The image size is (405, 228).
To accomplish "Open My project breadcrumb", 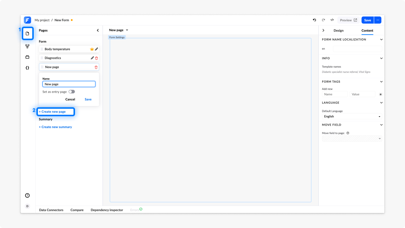I will [x=42, y=20].
